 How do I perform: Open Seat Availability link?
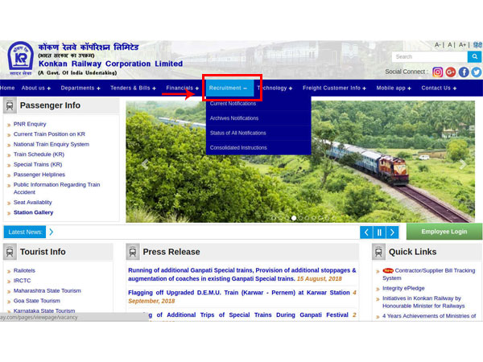click(x=33, y=203)
